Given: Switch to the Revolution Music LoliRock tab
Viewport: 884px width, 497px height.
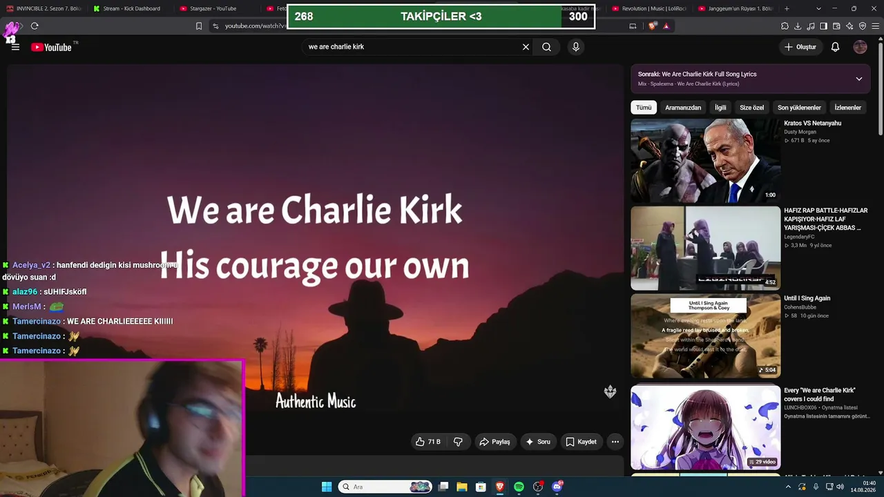Looking at the screenshot, I should point(649,8).
